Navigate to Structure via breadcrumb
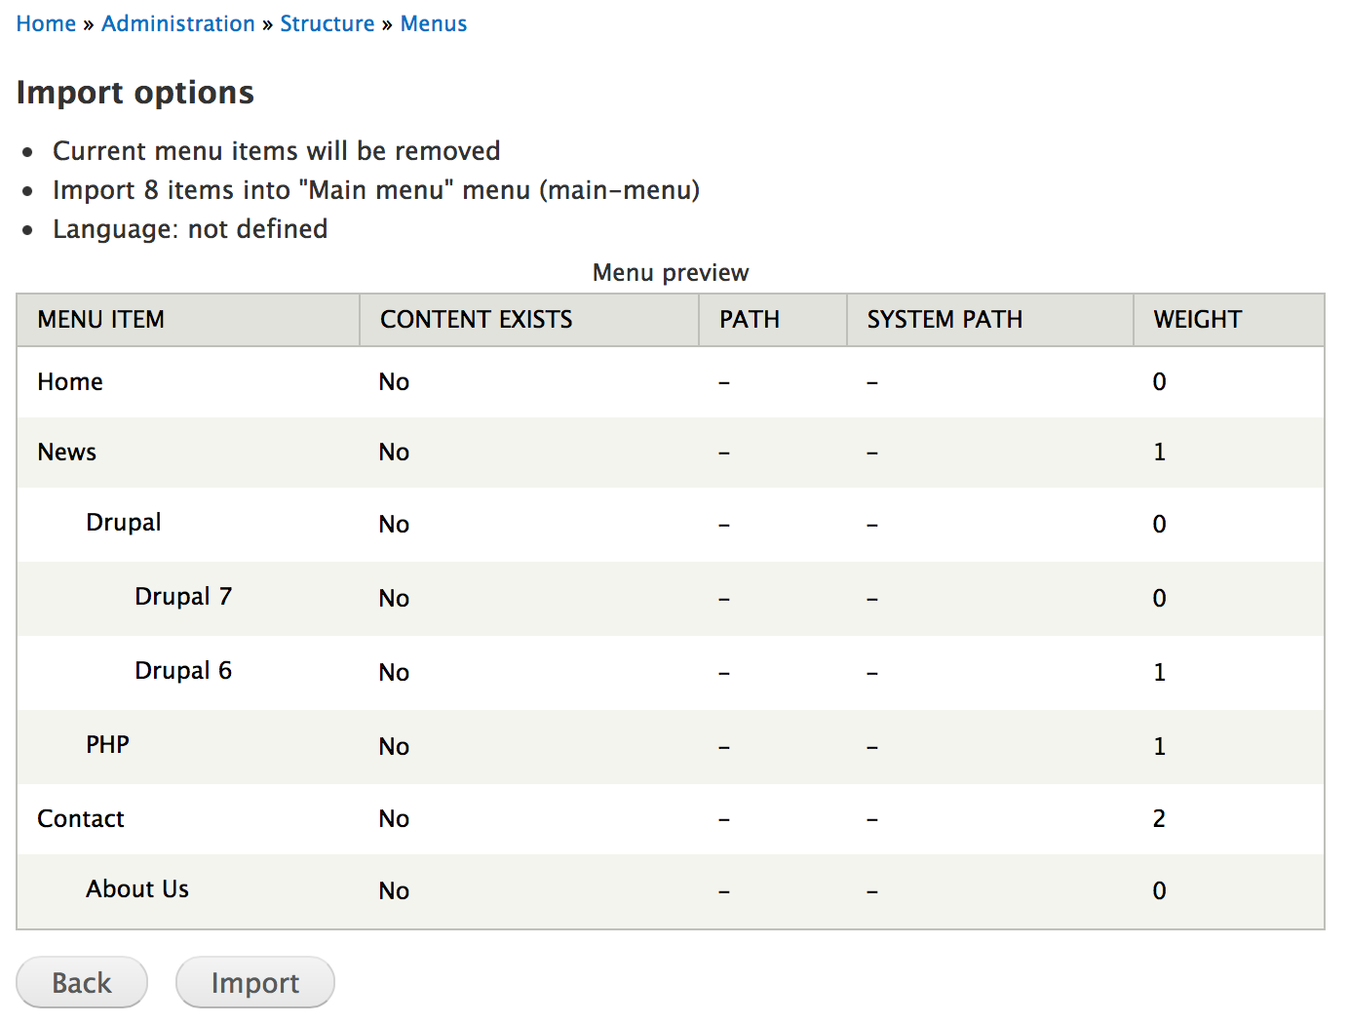 (328, 22)
